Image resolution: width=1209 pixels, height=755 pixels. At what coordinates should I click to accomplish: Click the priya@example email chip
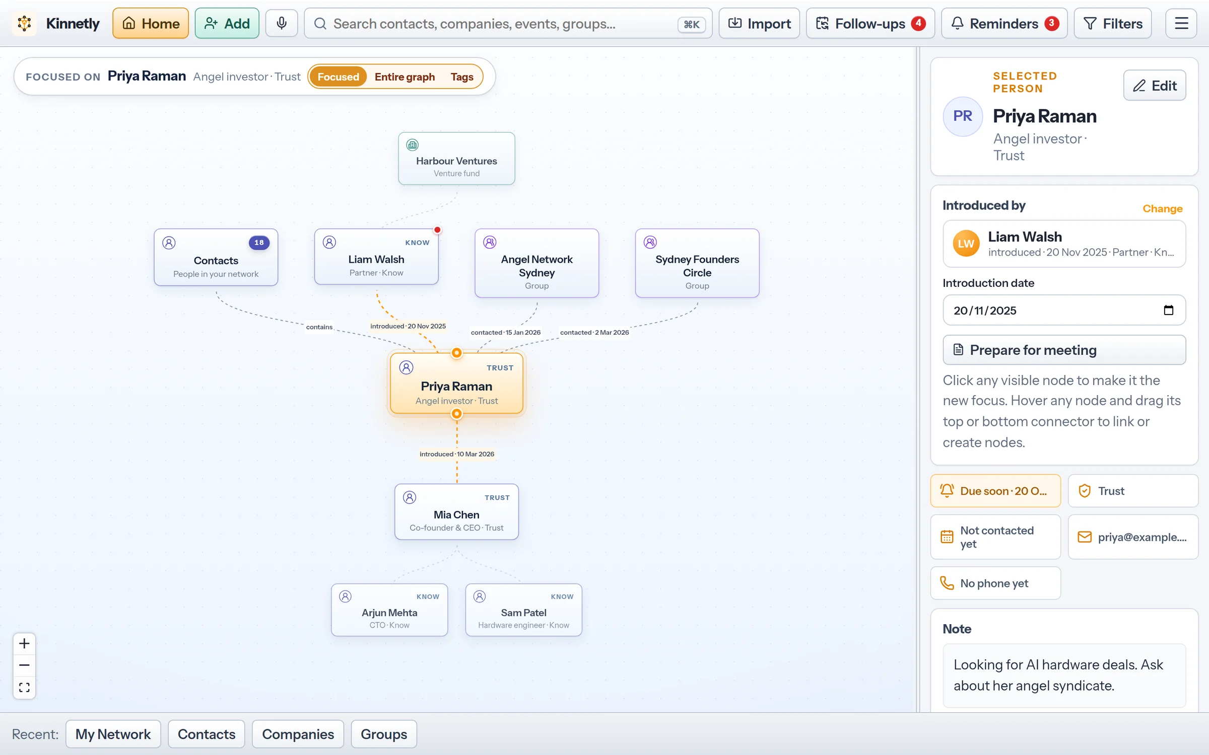click(1133, 537)
